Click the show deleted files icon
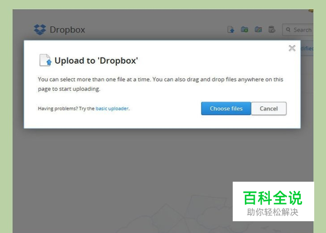The width and height of the screenshot is (326, 233). 272,30
